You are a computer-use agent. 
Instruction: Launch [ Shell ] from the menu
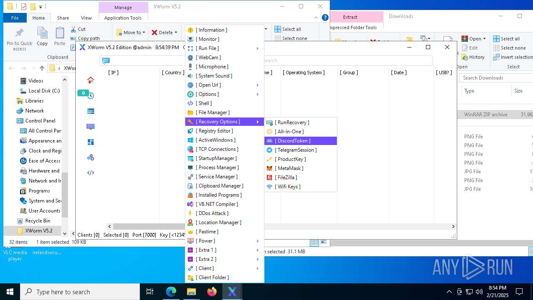tap(224, 103)
